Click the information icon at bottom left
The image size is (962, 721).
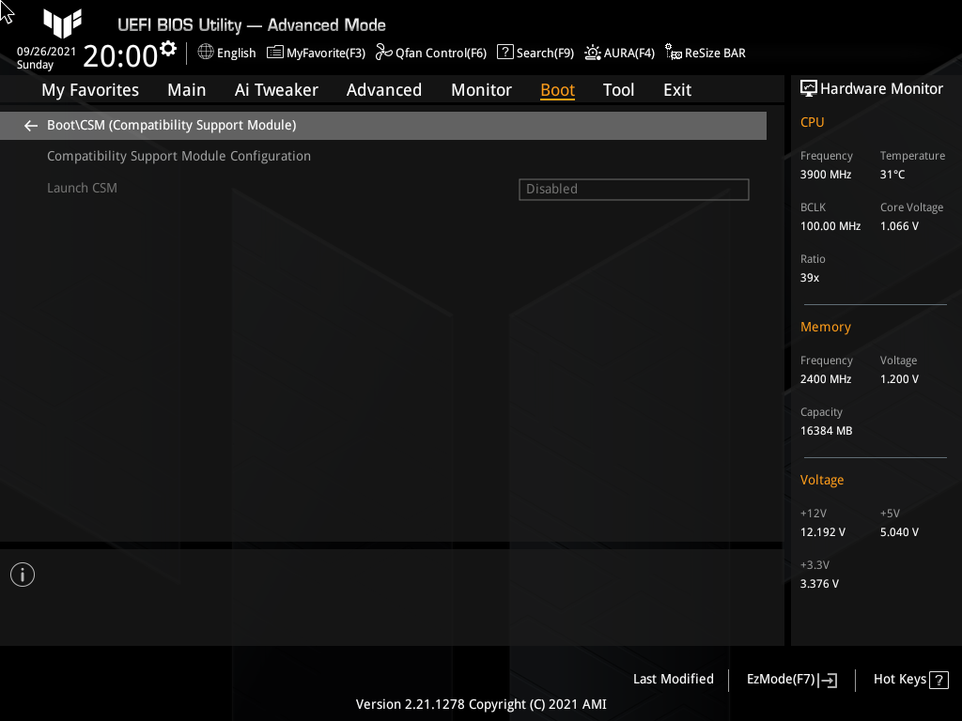22,574
